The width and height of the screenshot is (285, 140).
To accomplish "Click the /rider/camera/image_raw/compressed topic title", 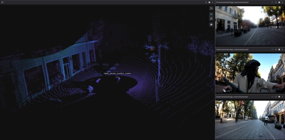I will pos(232,49).
